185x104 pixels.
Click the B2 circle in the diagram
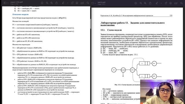(x=154, y=76)
